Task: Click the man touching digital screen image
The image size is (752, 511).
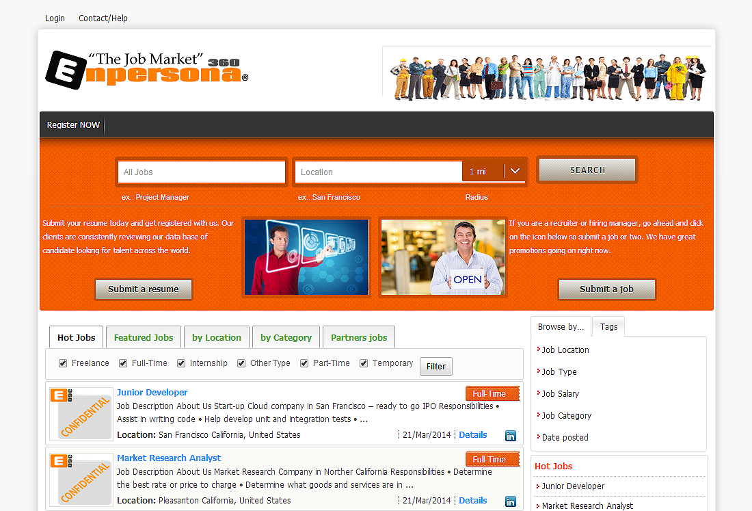Action: (306, 257)
